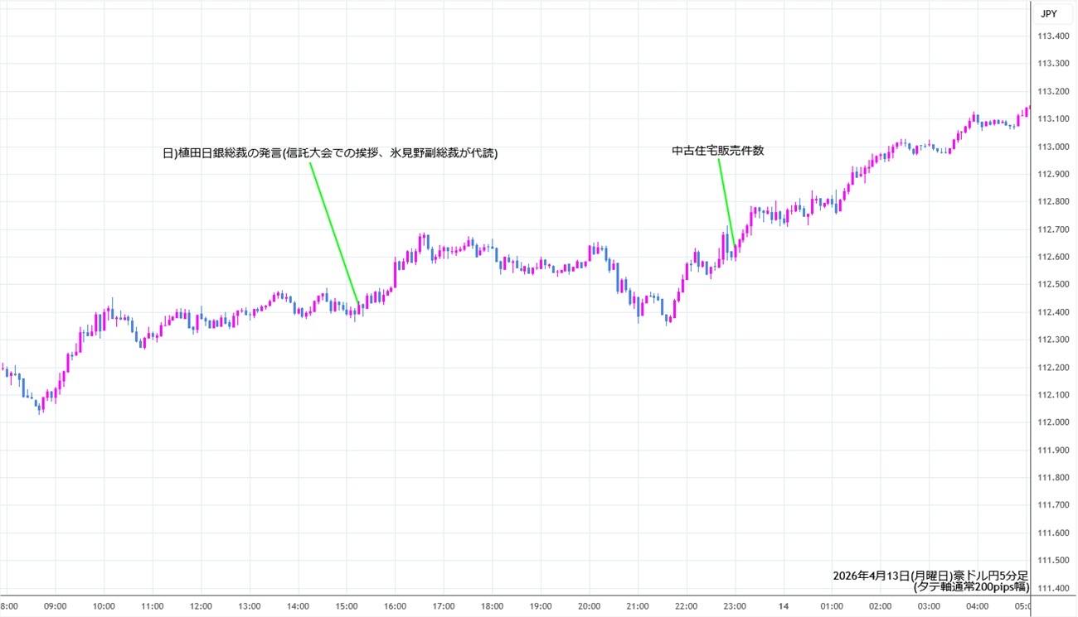1078x617 pixels.
Task: Click the last candle at the 05:00 mark
Action: 1027,111
